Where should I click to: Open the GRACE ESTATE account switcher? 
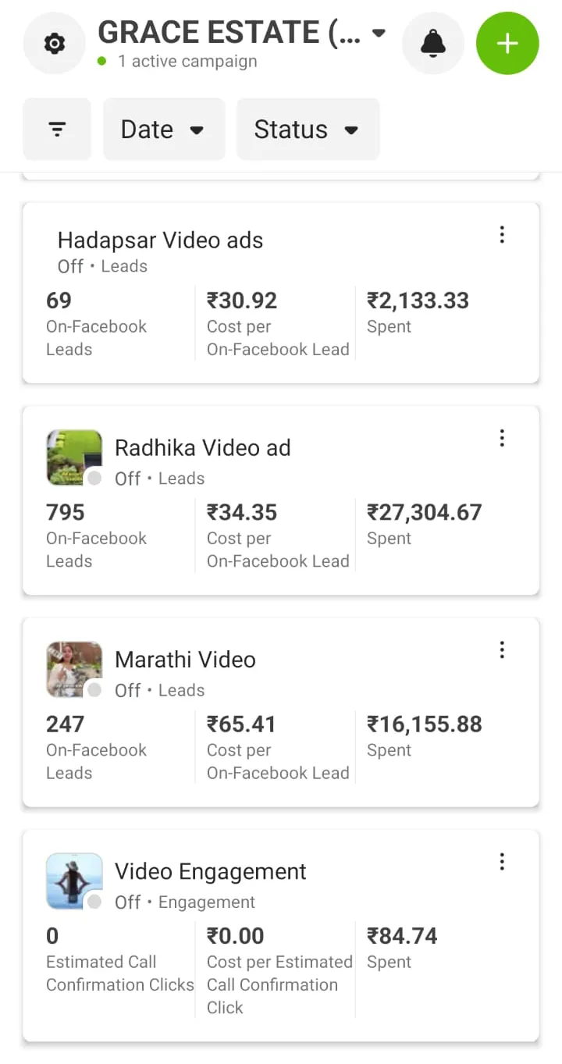(242, 34)
